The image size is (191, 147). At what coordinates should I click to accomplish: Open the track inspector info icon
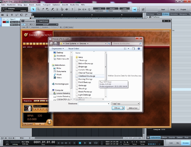coord(7,15)
